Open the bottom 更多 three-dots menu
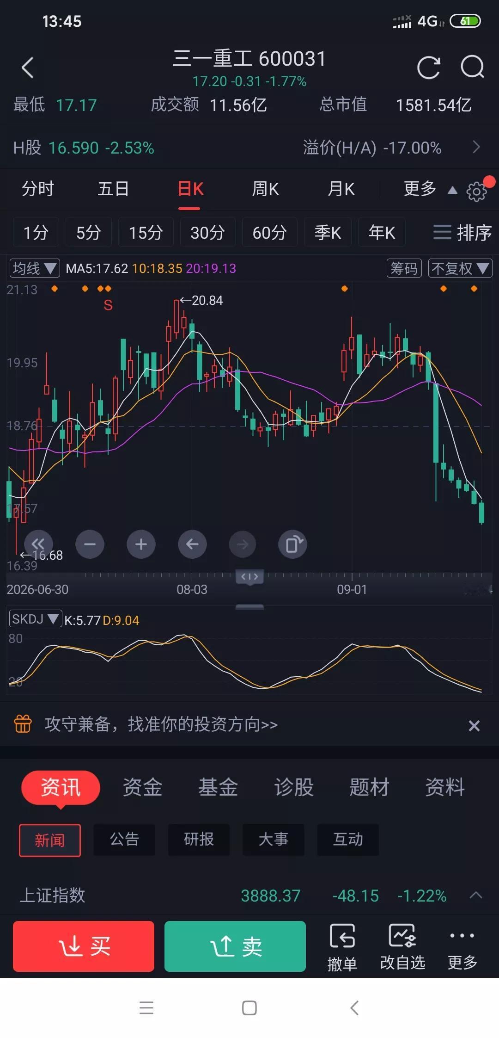 pos(462,947)
